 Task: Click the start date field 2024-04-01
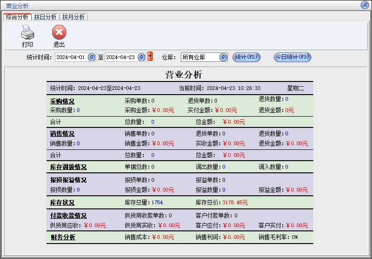tap(70, 57)
